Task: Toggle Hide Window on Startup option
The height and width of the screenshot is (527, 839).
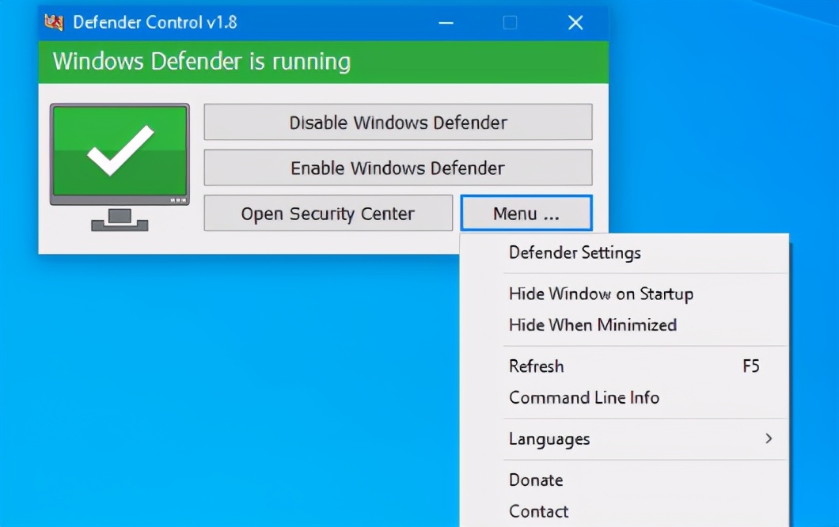Action: [x=625, y=294]
